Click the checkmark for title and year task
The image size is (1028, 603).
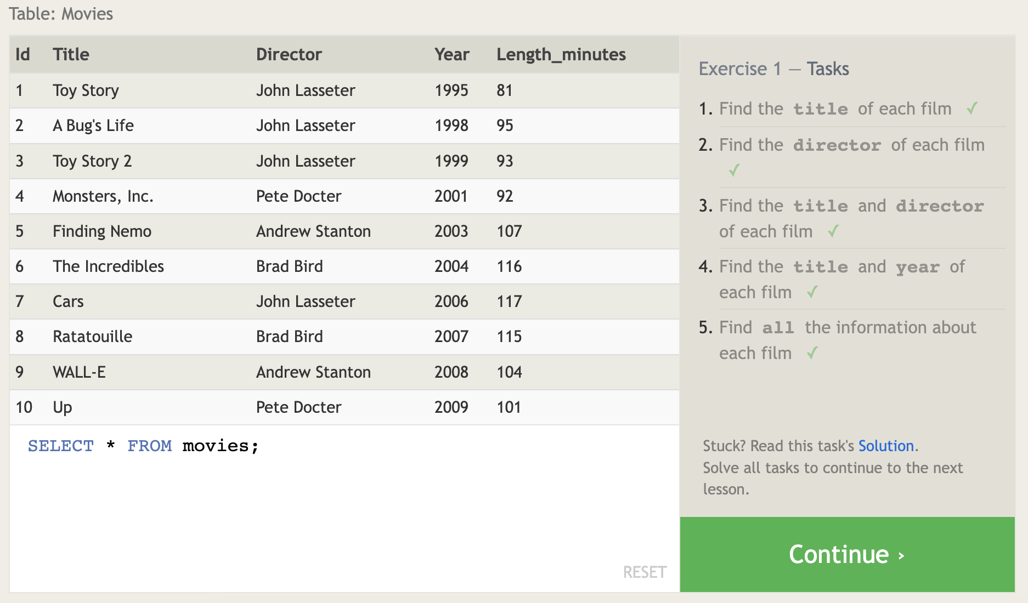coord(812,292)
